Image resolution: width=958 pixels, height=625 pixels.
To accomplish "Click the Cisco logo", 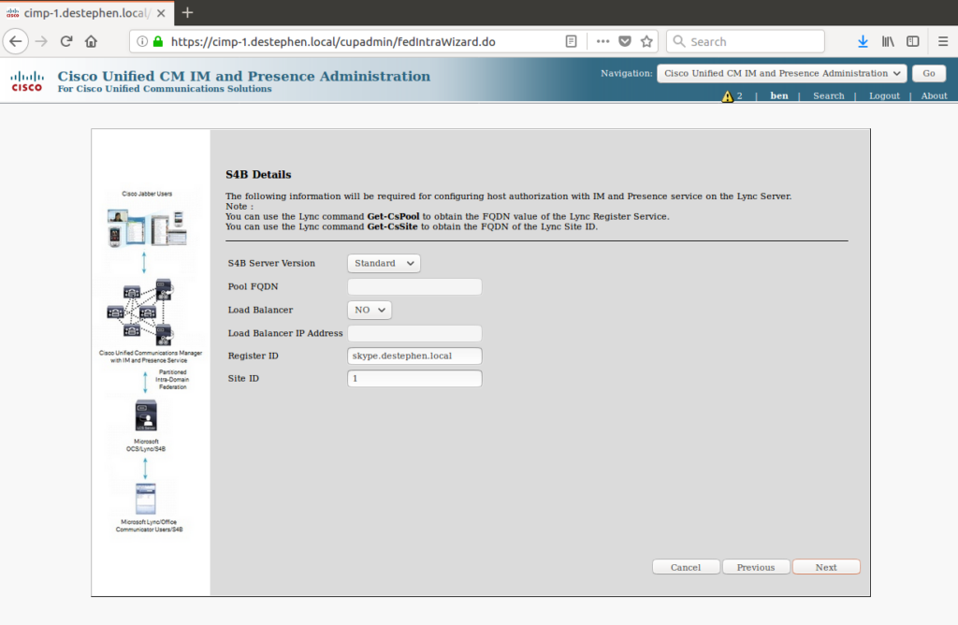I will click(27, 81).
